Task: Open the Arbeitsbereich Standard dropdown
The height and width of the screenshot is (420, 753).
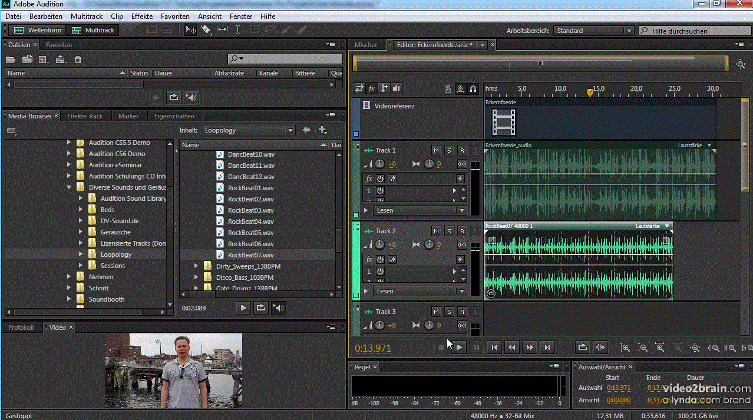Action: [x=593, y=31]
